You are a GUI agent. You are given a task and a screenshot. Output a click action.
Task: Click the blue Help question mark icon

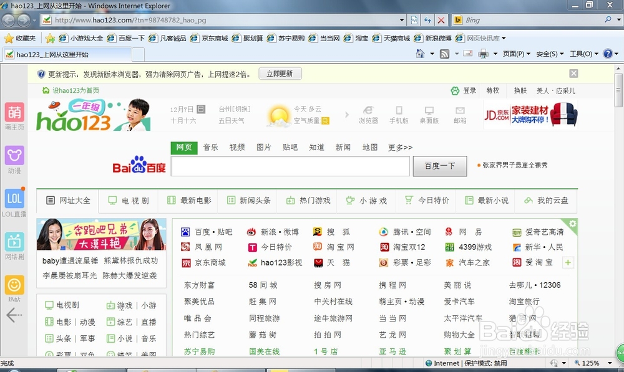(x=608, y=54)
